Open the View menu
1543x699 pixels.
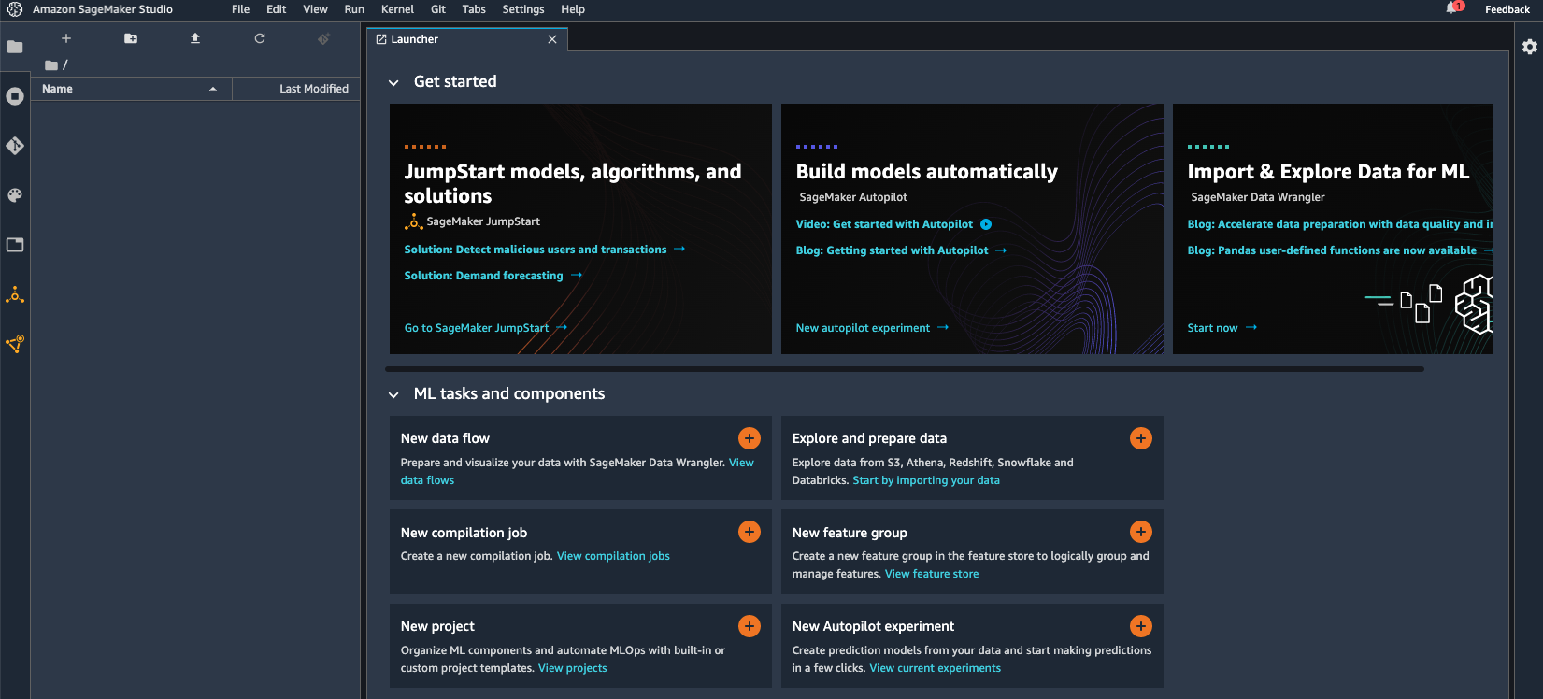point(315,9)
